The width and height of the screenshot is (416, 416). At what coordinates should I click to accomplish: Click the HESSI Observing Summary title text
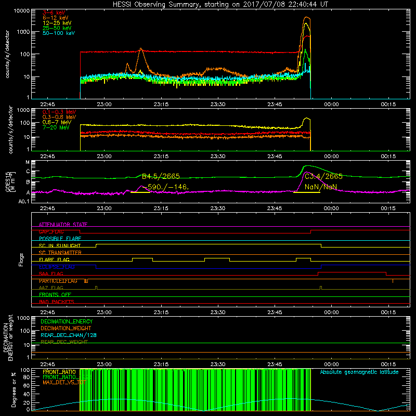tap(220, 4)
